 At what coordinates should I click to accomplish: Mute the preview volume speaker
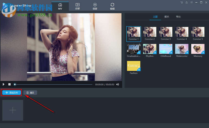point(118,84)
